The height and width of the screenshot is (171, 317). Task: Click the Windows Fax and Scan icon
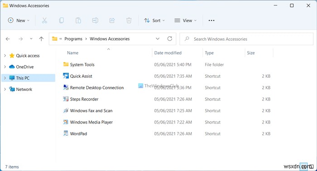tap(66, 110)
